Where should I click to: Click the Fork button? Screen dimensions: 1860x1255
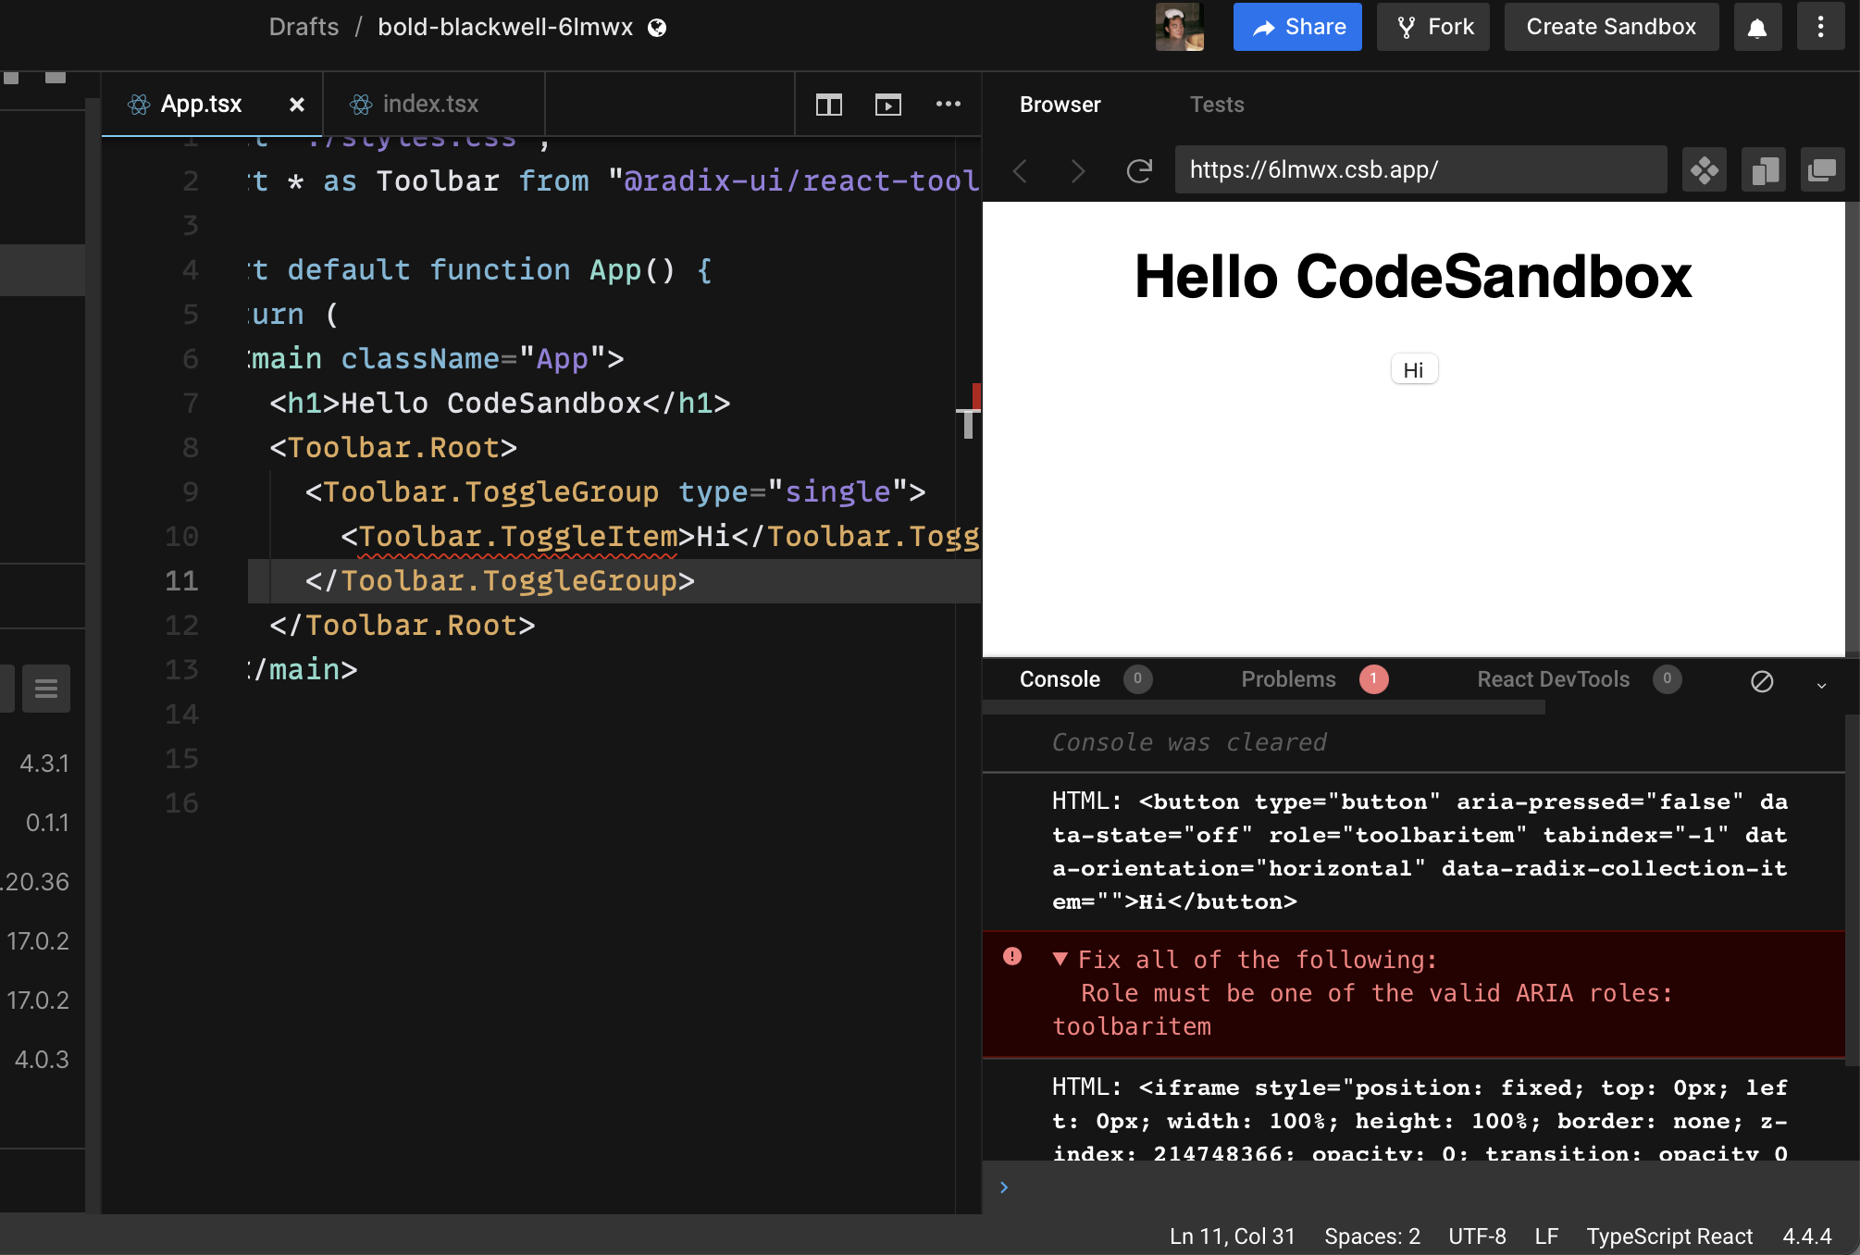pyautogui.click(x=1432, y=27)
